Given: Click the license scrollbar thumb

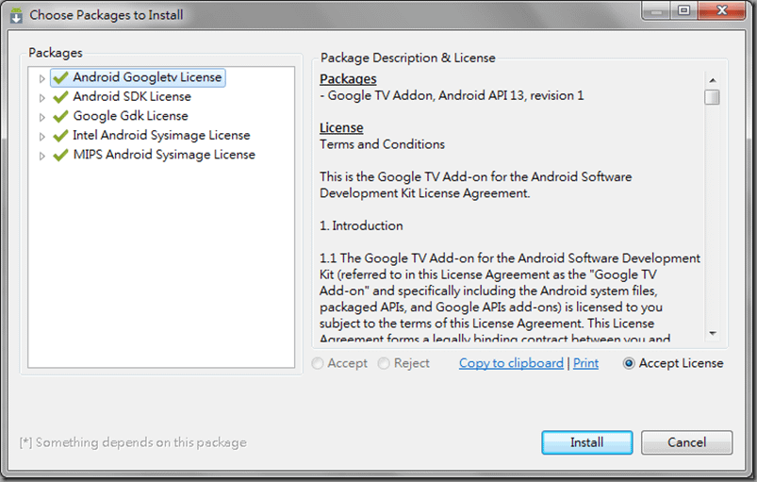Looking at the screenshot, I should tap(712, 97).
